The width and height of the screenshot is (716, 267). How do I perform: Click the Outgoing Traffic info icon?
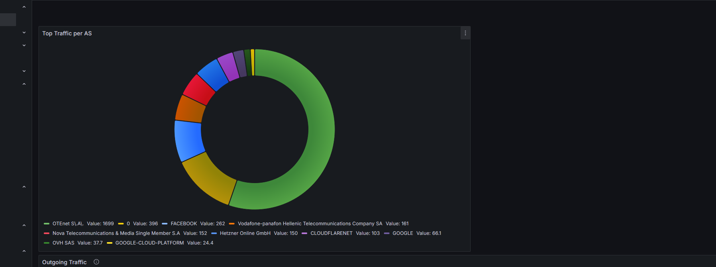click(x=96, y=262)
